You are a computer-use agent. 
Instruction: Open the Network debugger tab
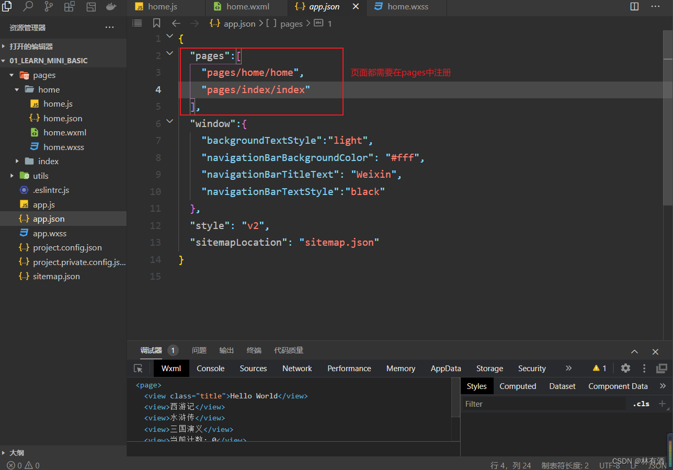point(297,368)
